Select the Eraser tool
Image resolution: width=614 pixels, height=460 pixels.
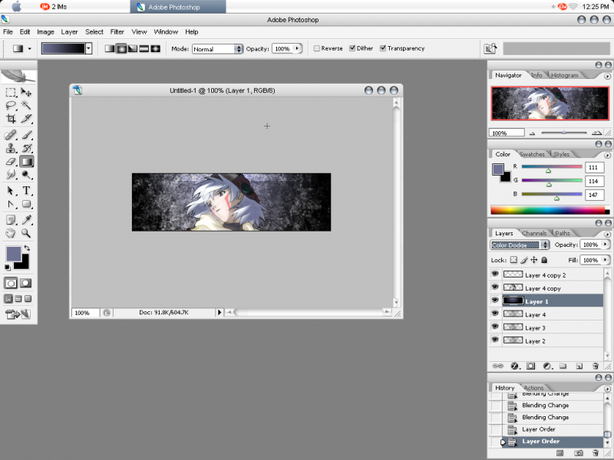11,161
